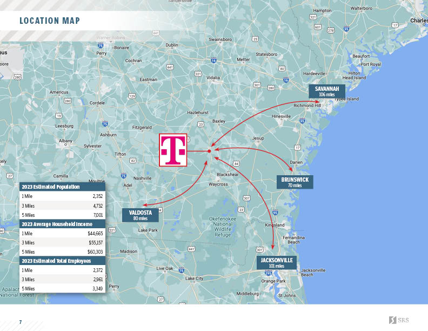Click the Swainsboro city label
The height and width of the screenshot is (331, 428).
pos(220,39)
